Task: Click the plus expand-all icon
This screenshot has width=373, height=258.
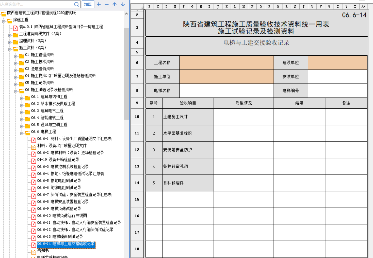Action: 99,4
